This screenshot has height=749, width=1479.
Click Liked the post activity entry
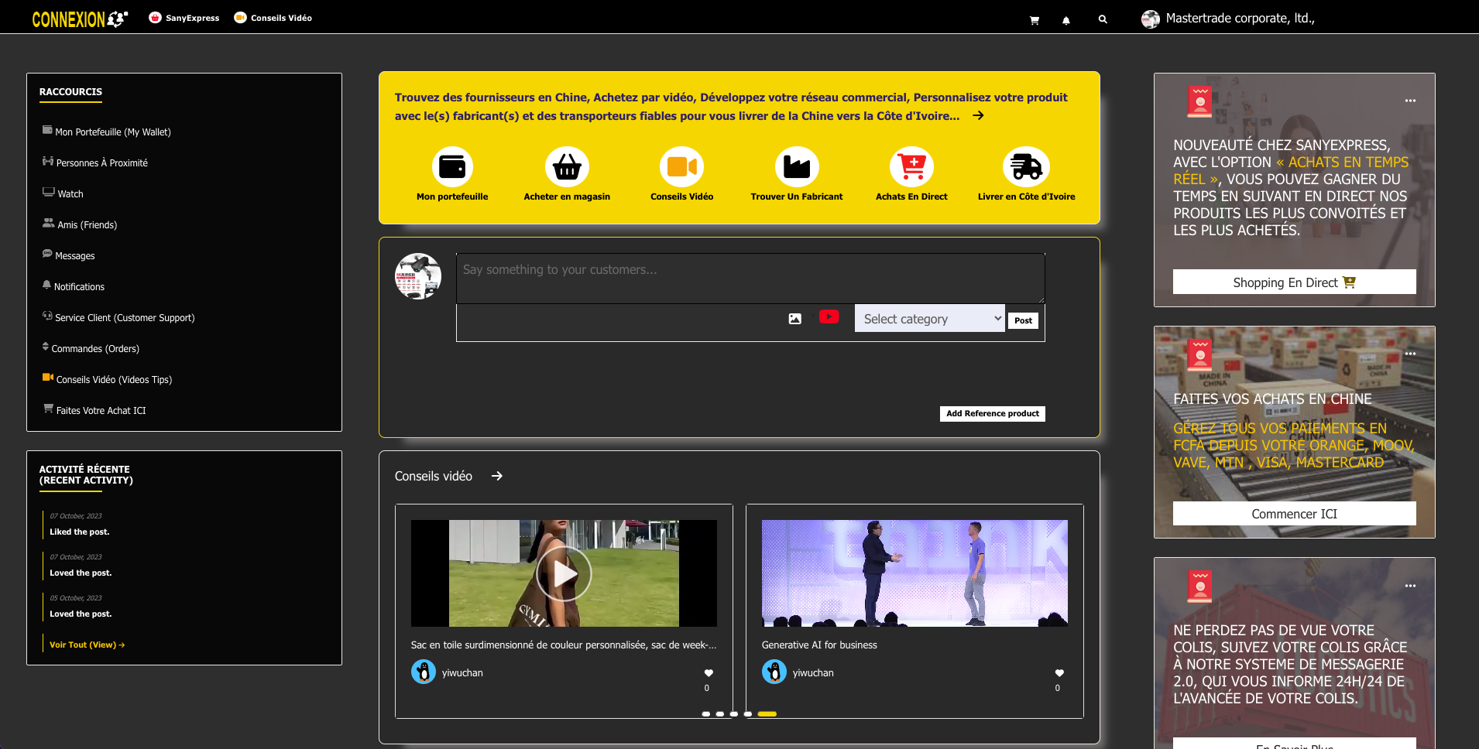(x=80, y=532)
